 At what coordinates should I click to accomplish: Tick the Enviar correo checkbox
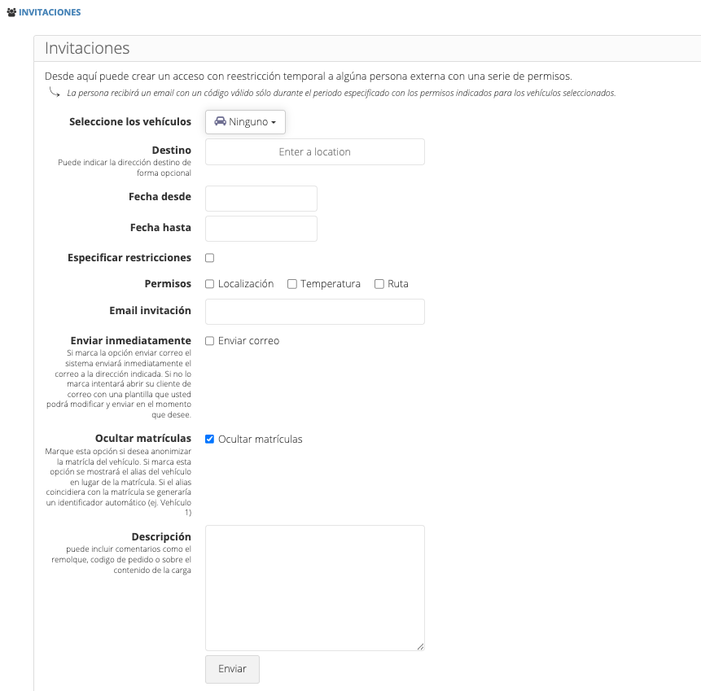click(x=210, y=341)
